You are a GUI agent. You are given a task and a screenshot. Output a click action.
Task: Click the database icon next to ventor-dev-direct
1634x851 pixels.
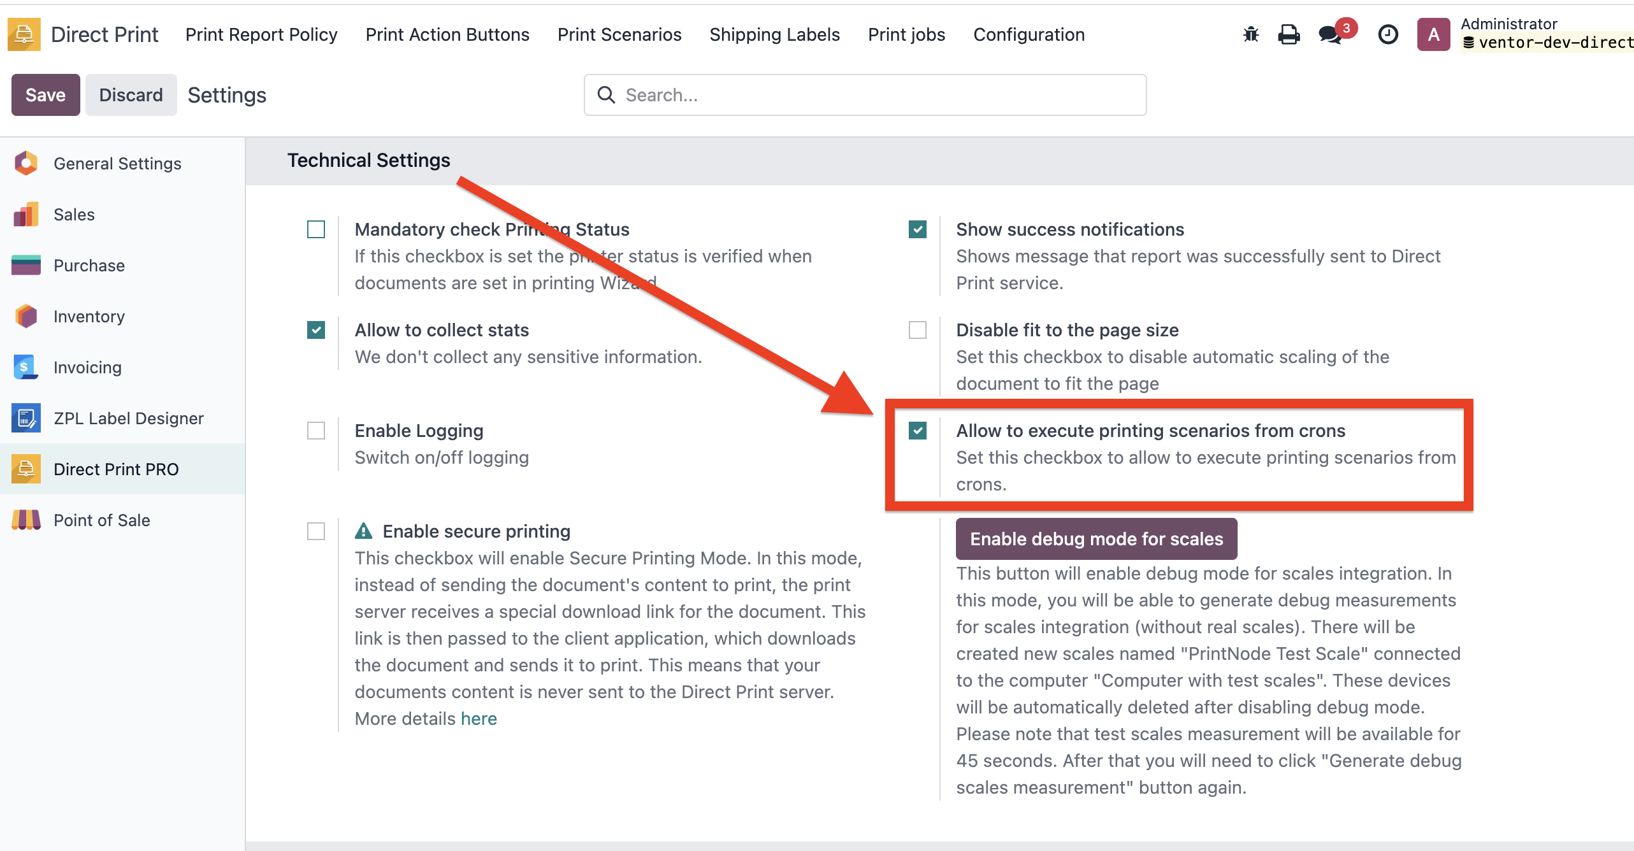[1468, 43]
